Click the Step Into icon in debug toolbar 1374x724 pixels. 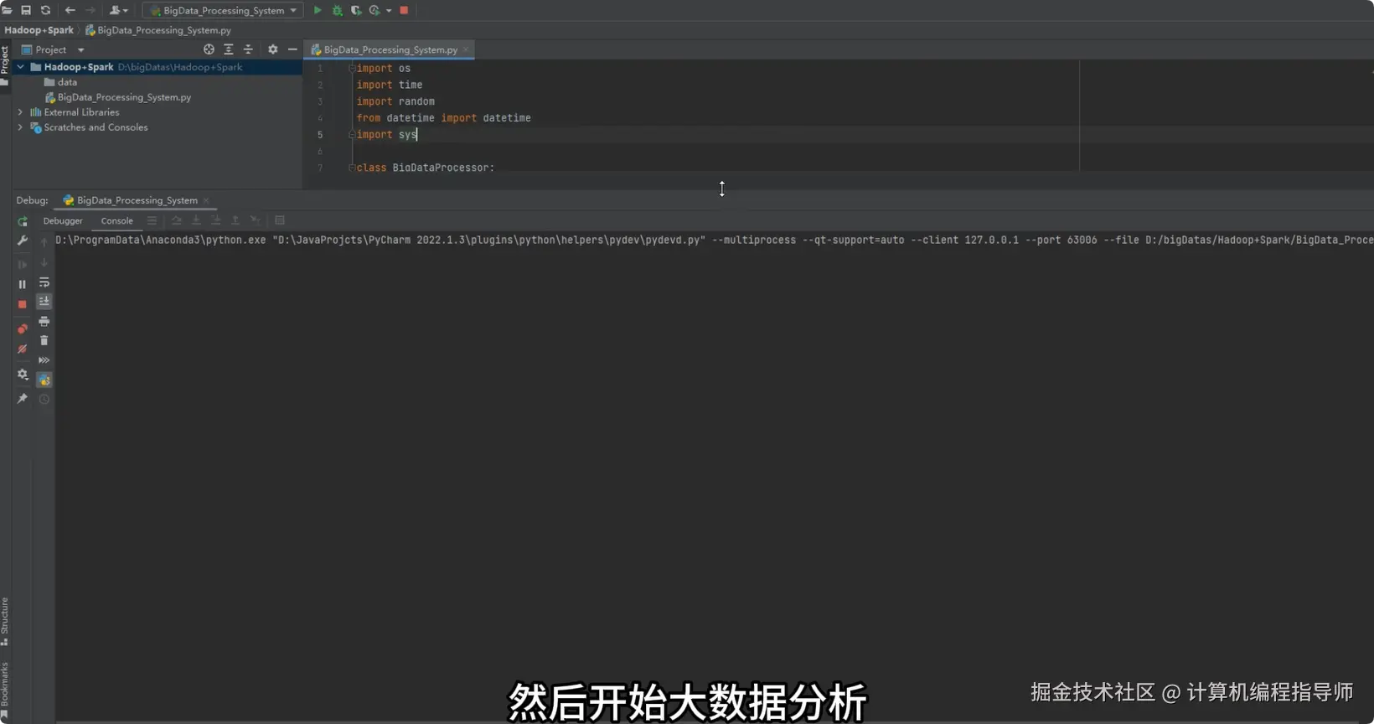196,220
